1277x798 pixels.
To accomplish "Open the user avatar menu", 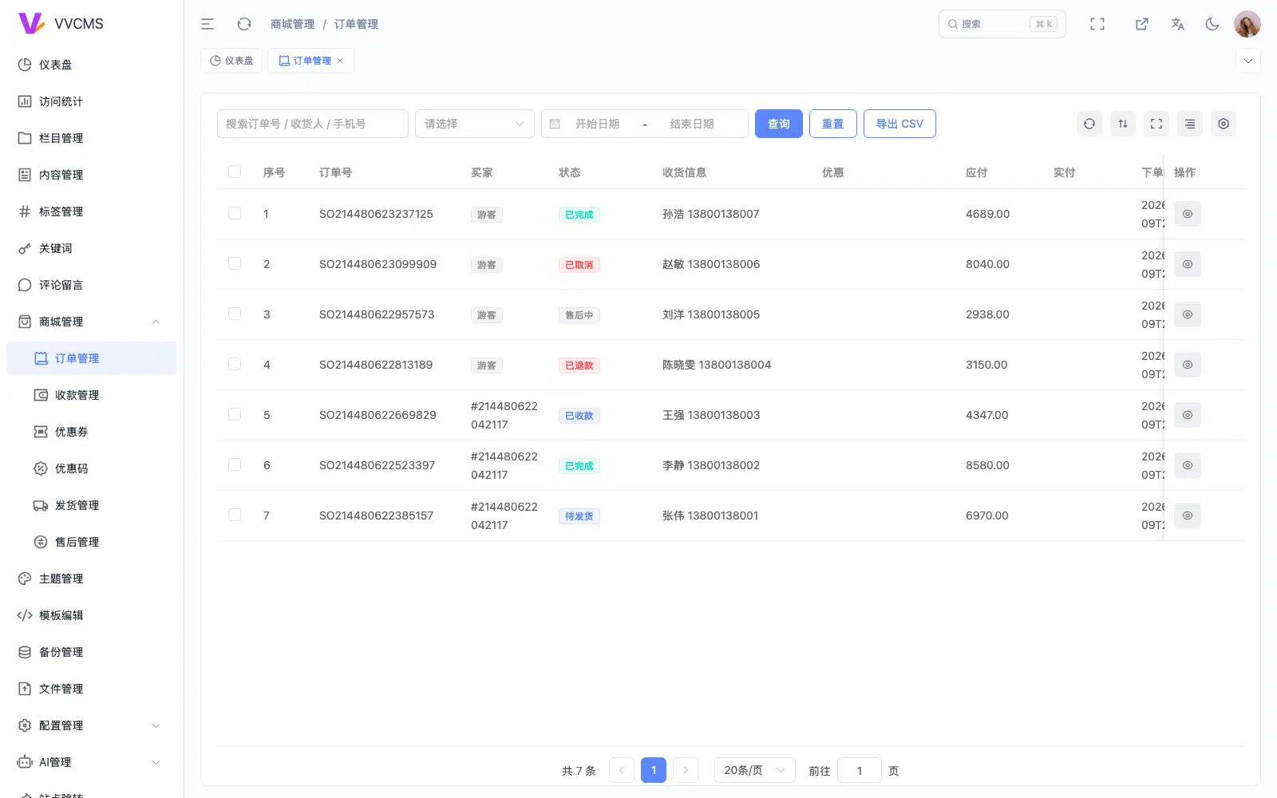I will (1247, 24).
